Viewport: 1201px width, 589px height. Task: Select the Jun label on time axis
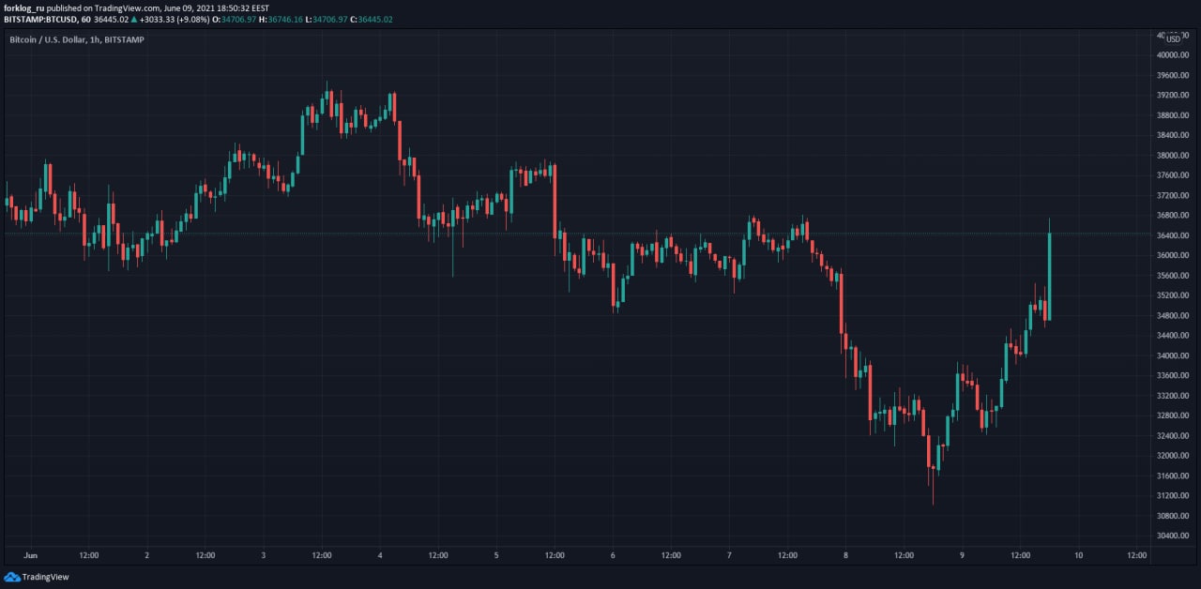[x=30, y=555]
